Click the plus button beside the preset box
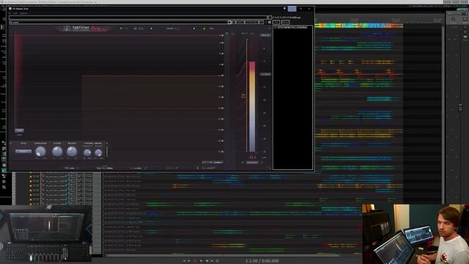The height and width of the screenshot is (264, 469). click(x=234, y=23)
